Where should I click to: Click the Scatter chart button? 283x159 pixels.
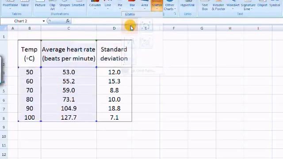click(157, 5)
